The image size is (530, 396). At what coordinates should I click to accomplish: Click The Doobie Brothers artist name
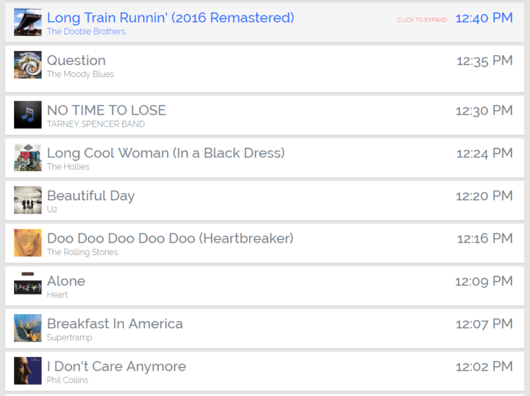(x=86, y=32)
